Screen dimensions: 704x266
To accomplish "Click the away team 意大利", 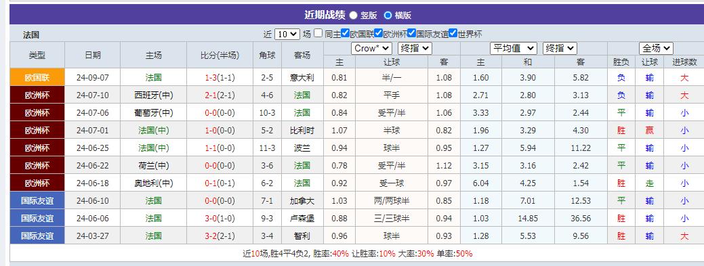I will (x=302, y=78).
